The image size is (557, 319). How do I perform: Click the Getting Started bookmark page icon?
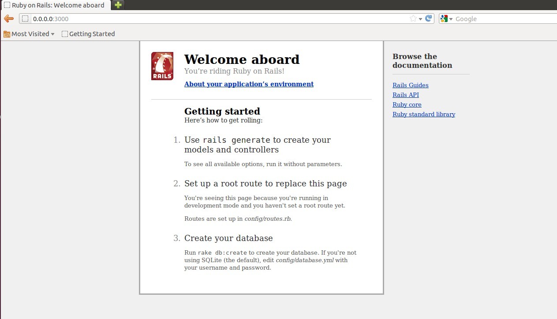pos(65,34)
